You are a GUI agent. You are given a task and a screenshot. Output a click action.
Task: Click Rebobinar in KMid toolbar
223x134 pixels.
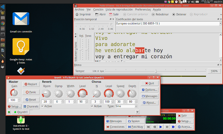pyautogui.click(x=160, y=14)
